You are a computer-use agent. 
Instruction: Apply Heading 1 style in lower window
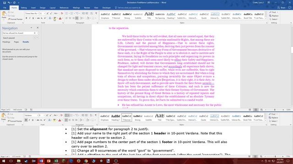point(116,118)
